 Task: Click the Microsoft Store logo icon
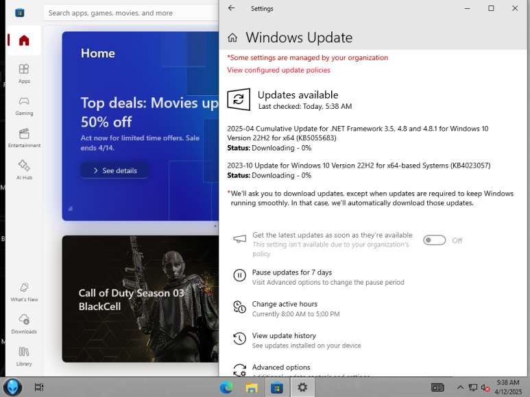coord(20,13)
